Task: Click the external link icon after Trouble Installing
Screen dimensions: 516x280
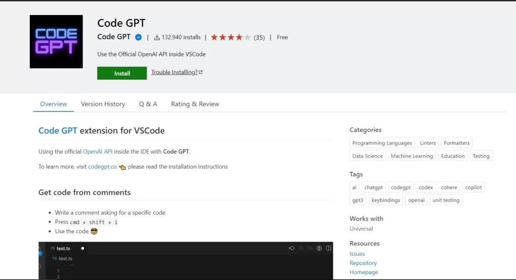Action: click(201, 72)
